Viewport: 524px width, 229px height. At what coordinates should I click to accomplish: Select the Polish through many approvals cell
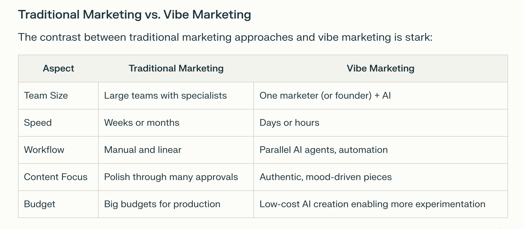tap(176, 177)
